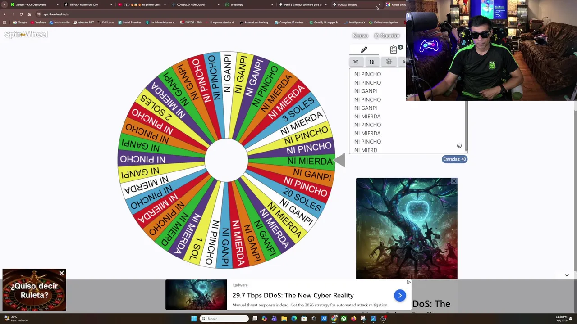577x324 pixels.
Task: Open the Kali Linux bookmark
Action: [105, 22]
